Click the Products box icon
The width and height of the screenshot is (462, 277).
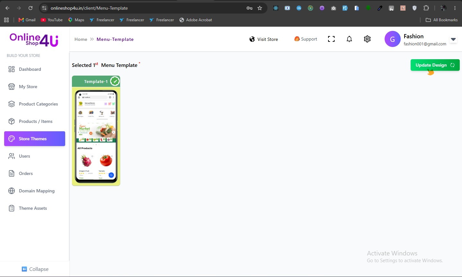(12, 121)
